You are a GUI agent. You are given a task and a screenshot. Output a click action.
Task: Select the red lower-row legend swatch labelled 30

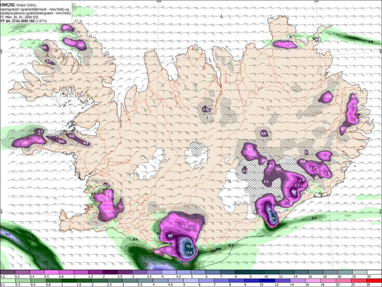pos(374,280)
